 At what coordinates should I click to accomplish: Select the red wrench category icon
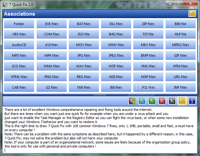click(x=162, y=101)
